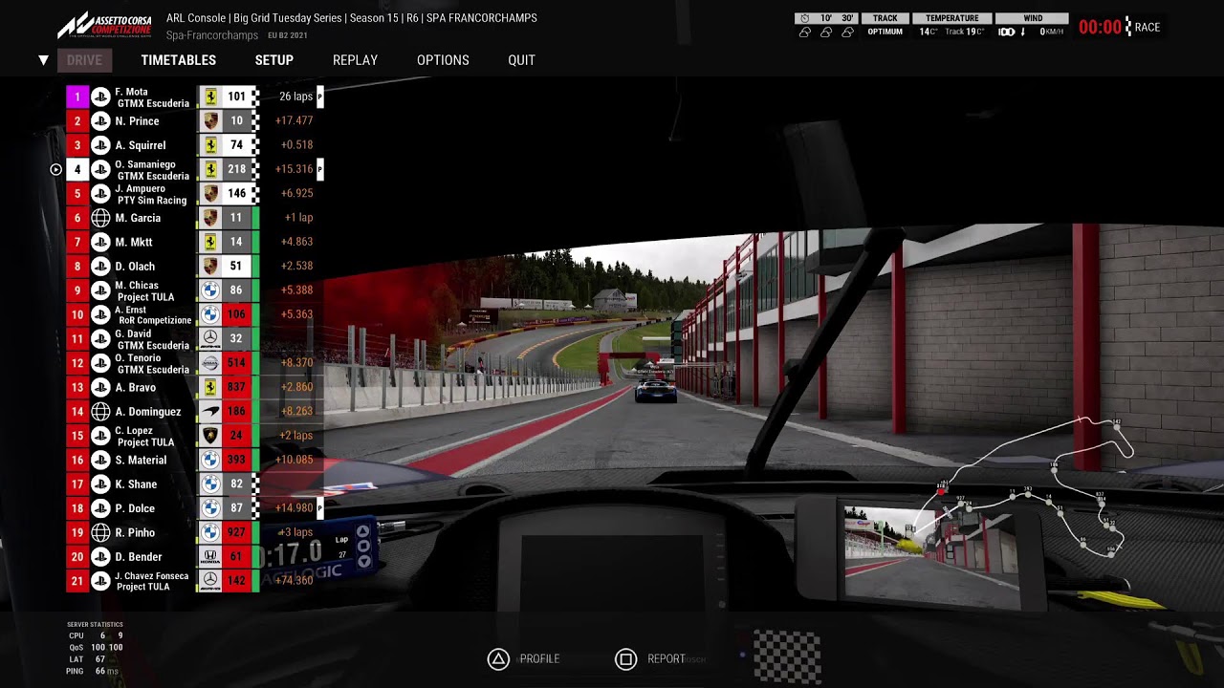Click the Temperature 14C° reading
The image size is (1224, 688).
(x=928, y=32)
